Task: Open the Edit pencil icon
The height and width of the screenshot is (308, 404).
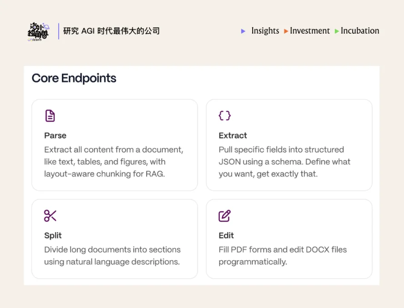Action: (x=224, y=215)
